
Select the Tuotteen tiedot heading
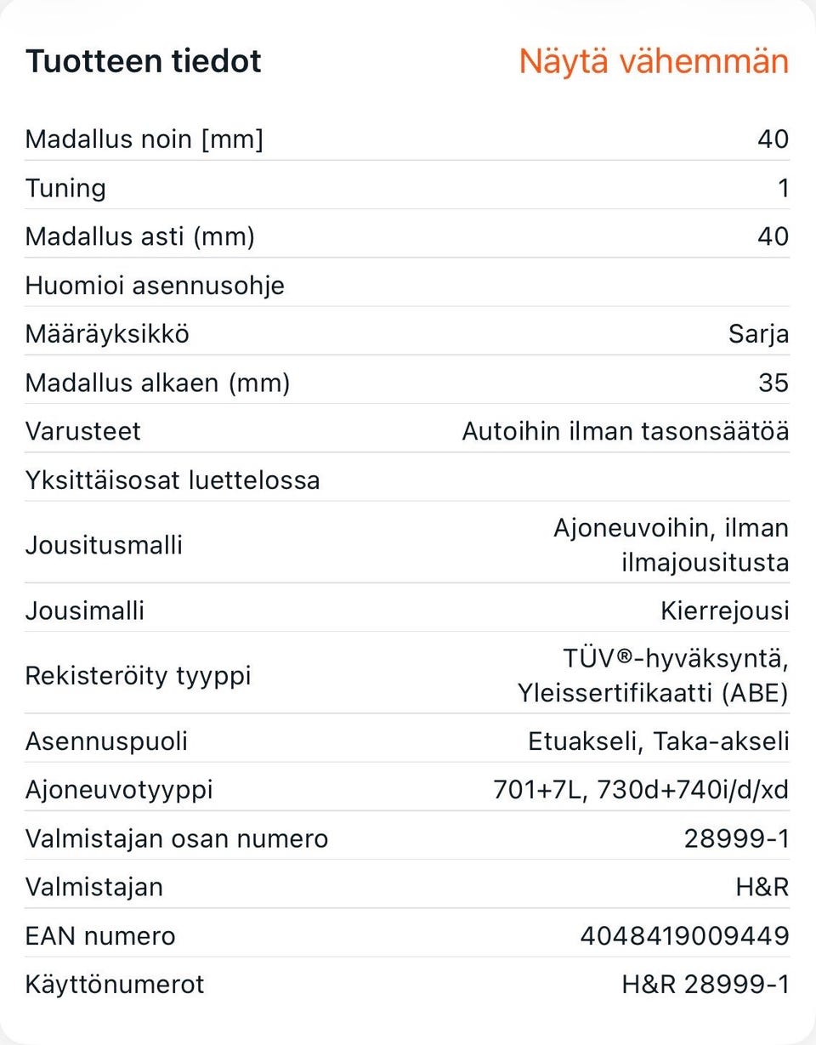(x=144, y=61)
